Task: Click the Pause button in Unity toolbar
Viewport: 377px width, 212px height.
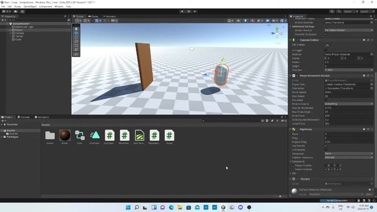Action: [x=188, y=11]
